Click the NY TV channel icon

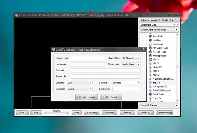[150, 83]
